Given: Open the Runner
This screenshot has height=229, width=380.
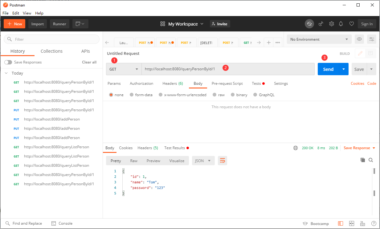Looking at the screenshot, I should 59,24.
